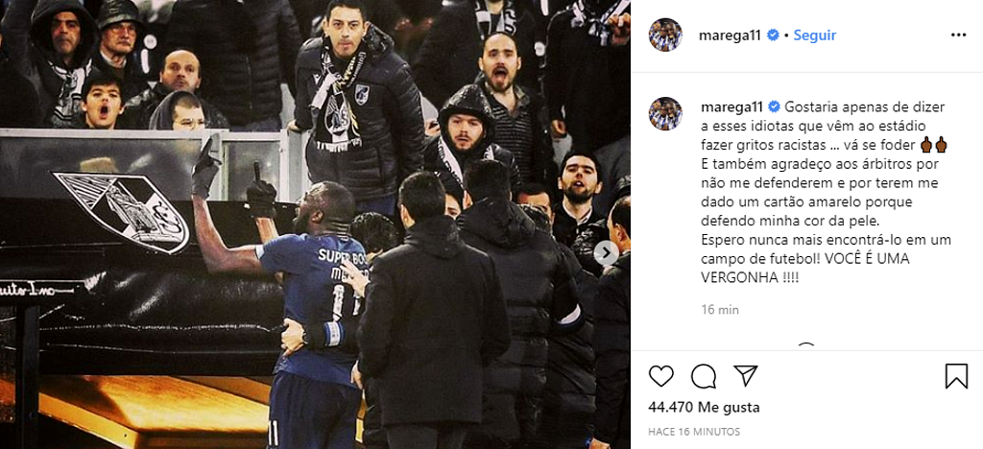
Task: Click marega11 username in the caption
Action: point(730,106)
